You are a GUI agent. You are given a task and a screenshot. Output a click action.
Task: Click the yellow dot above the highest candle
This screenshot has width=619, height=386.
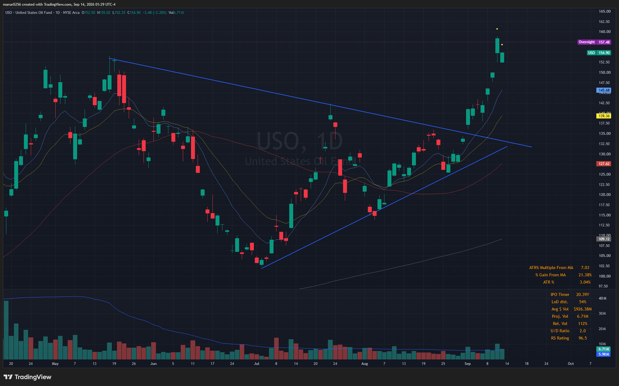pos(497,29)
